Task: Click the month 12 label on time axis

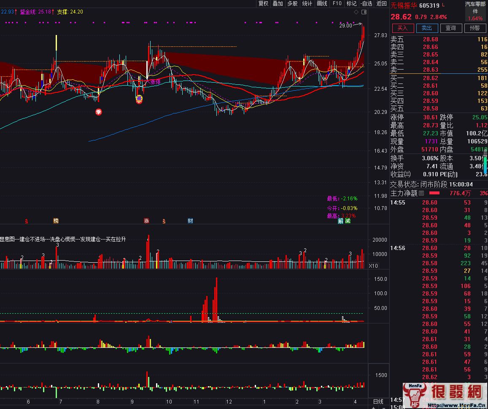Action: point(229,402)
